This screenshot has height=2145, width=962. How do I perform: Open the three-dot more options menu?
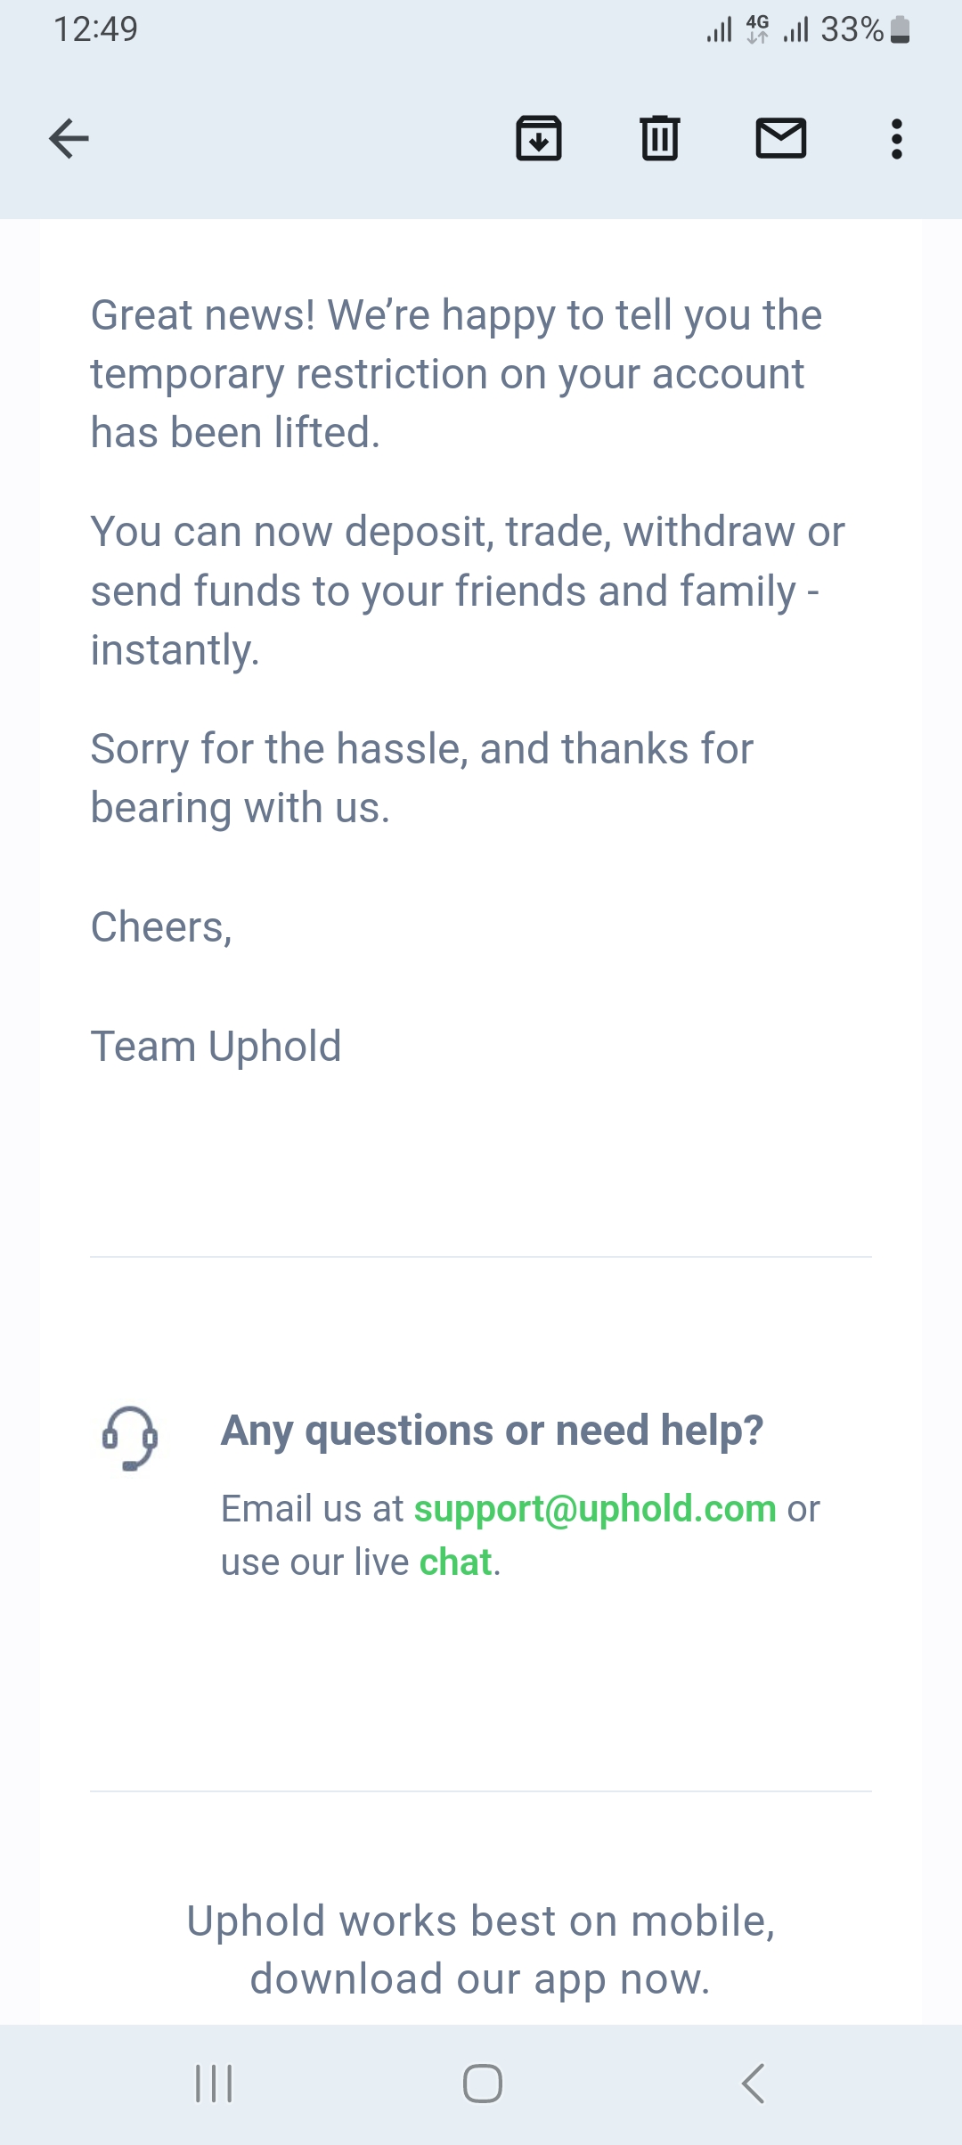point(897,139)
